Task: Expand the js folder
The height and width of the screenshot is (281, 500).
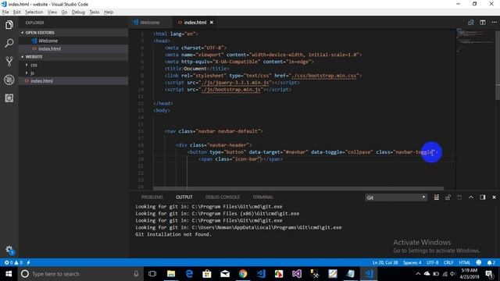Action: point(73,73)
